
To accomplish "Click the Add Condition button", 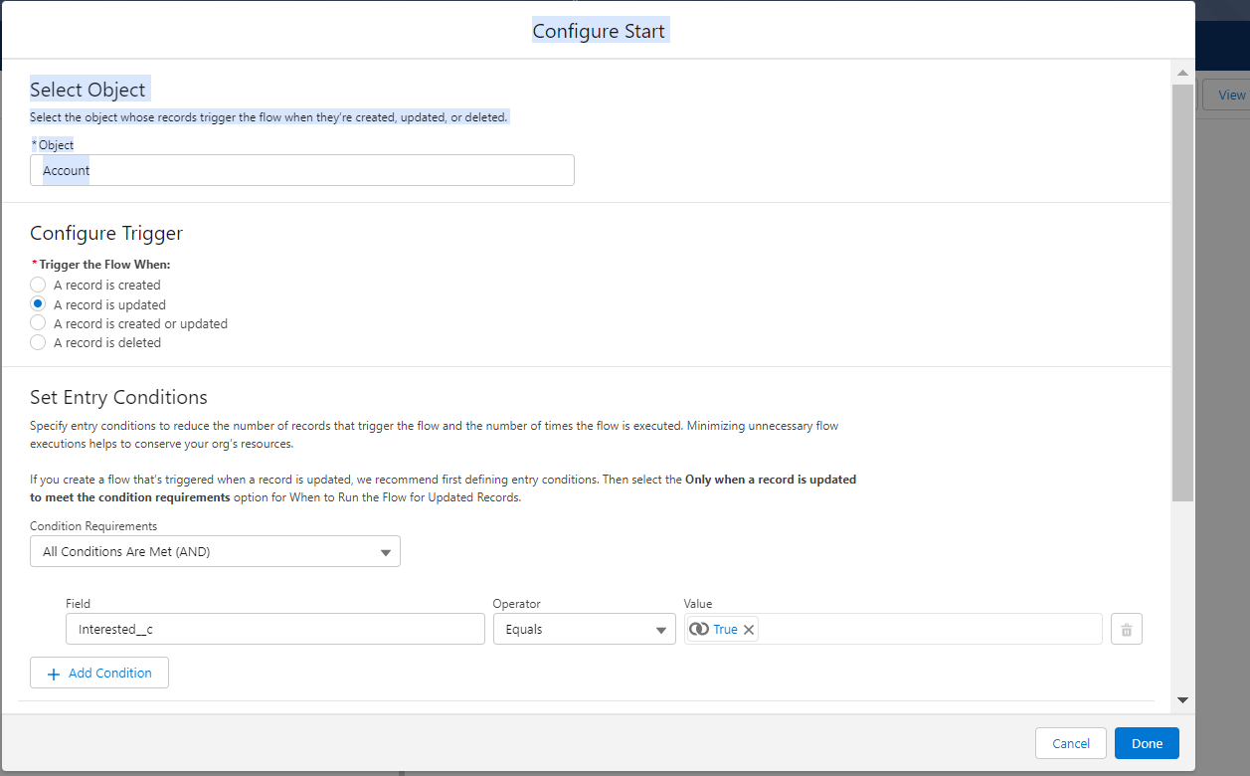I will [x=99, y=674].
